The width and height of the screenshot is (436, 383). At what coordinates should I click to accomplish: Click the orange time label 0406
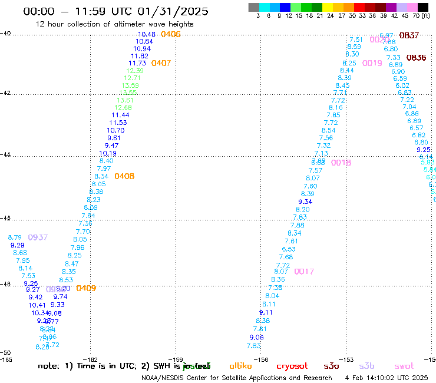pos(171,34)
